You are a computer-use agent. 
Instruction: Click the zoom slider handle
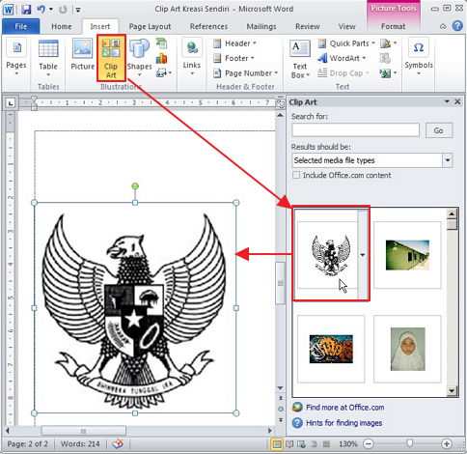pyautogui.click(x=409, y=443)
